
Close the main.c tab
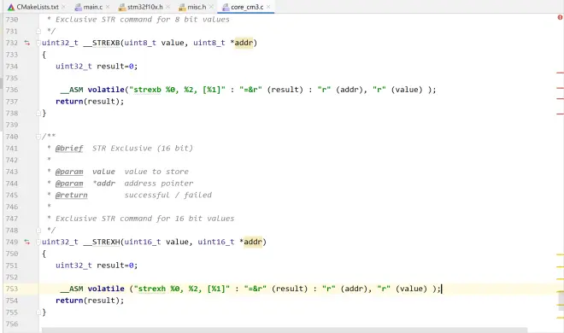tap(107, 7)
